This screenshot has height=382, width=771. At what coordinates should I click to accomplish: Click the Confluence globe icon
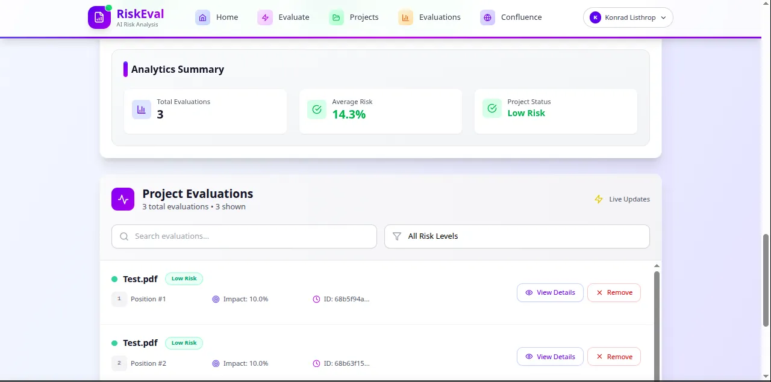[x=487, y=17]
